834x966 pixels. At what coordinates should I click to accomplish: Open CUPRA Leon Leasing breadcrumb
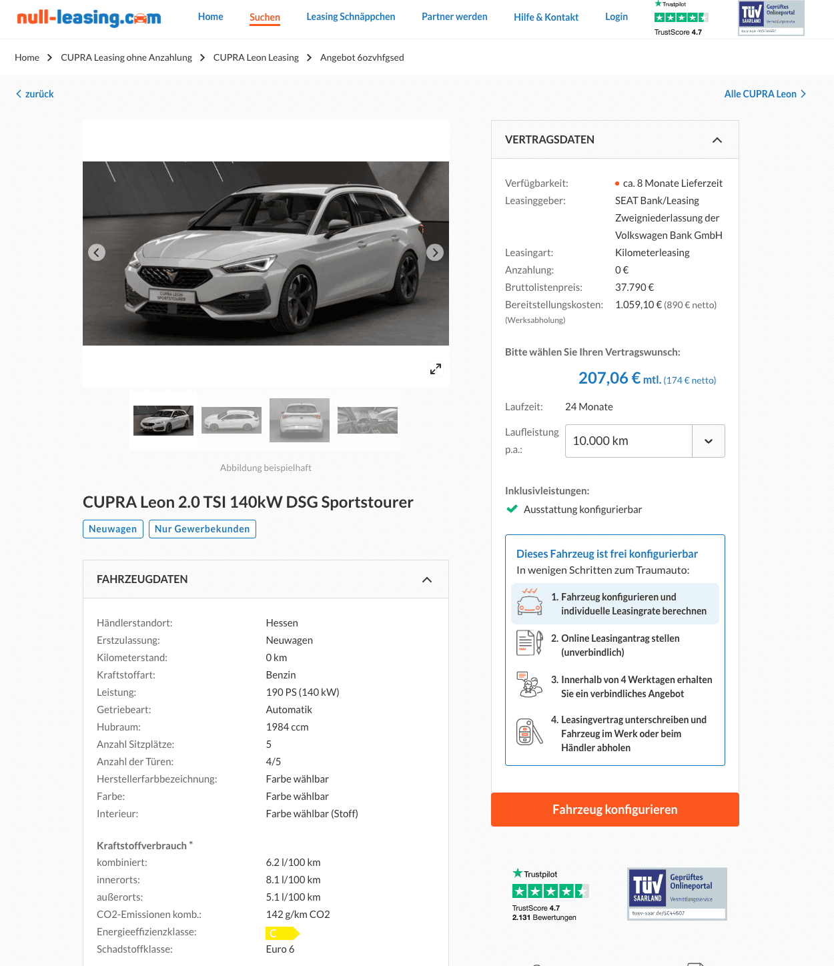(256, 57)
